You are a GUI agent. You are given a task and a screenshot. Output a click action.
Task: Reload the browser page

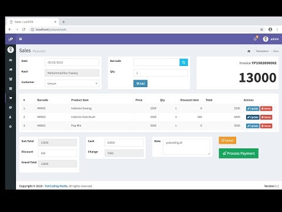[23, 29]
